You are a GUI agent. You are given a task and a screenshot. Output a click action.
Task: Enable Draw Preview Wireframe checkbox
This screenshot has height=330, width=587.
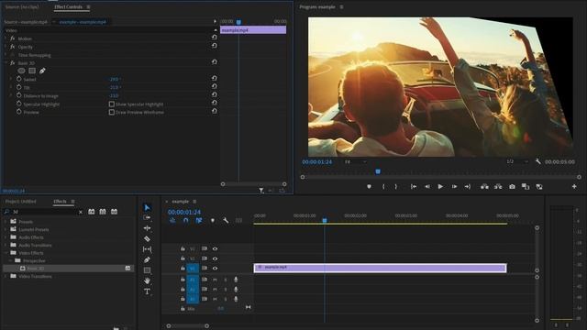[x=112, y=112]
